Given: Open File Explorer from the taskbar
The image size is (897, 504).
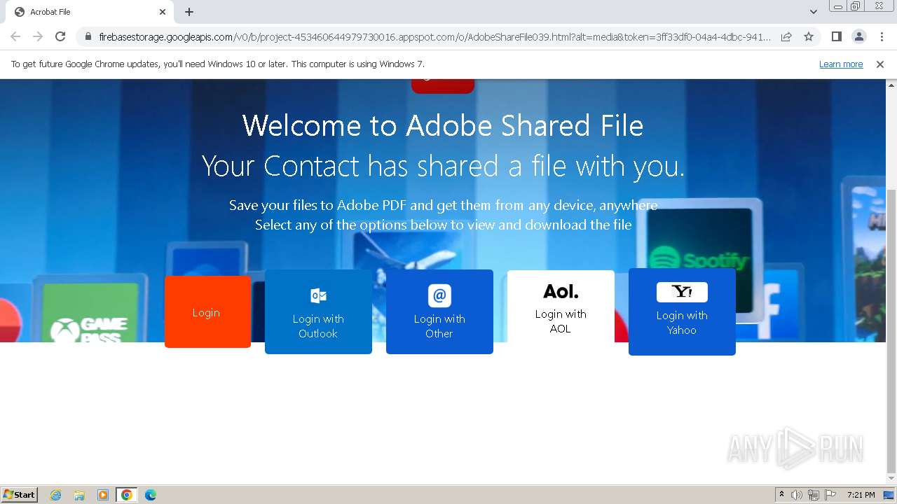Looking at the screenshot, I should [x=79, y=495].
